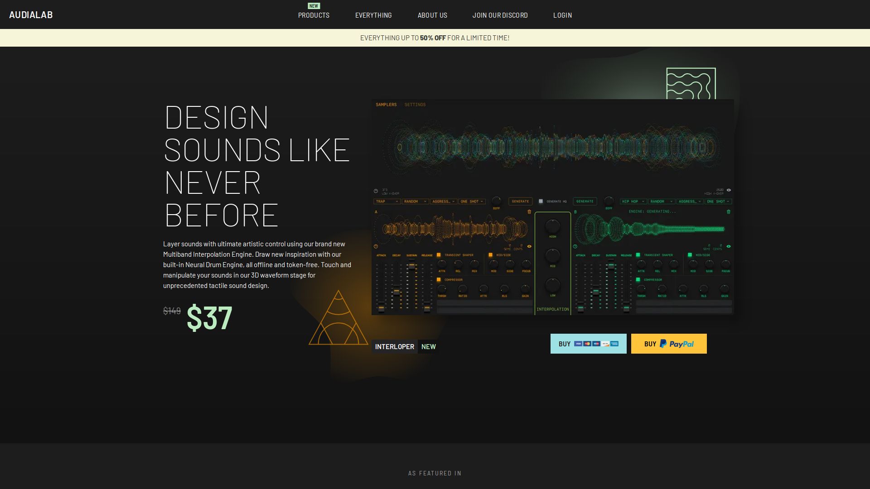Open the ABOUT US page
This screenshot has height=489, width=870.
click(432, 15)
